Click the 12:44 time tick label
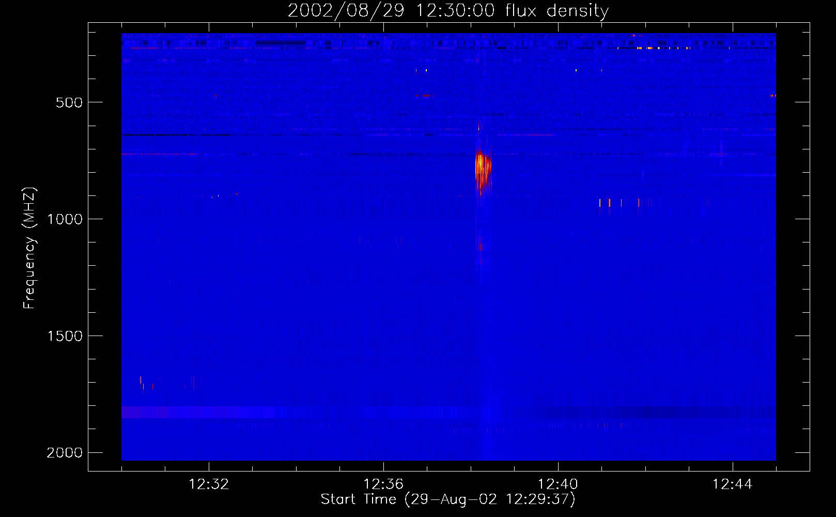 733,484
